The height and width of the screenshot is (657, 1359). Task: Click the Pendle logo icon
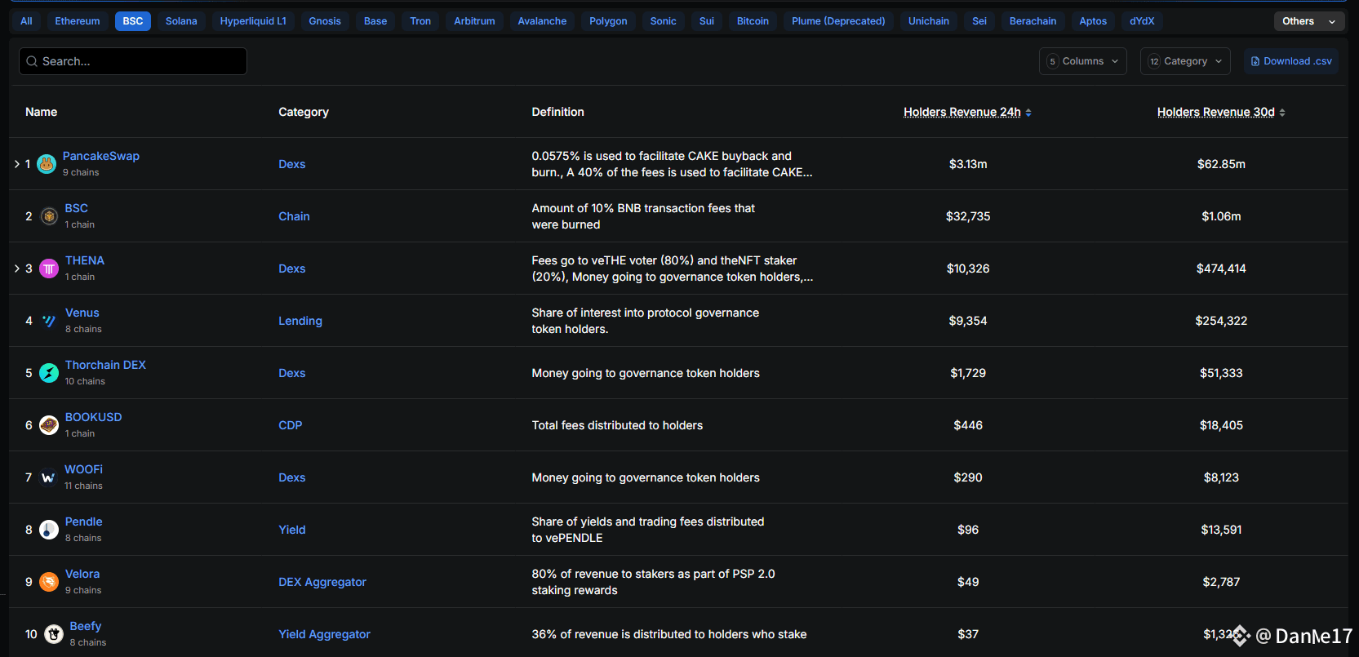[50, 530]
